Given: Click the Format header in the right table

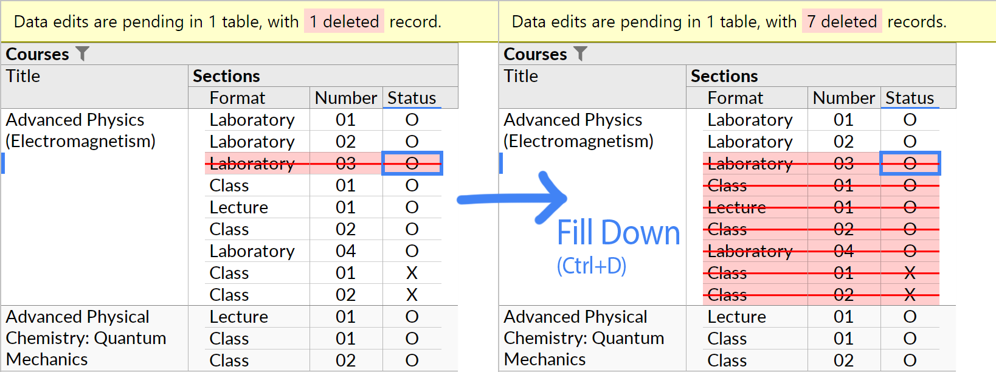Looking at the screenshot, I should (x=736, y=97).
